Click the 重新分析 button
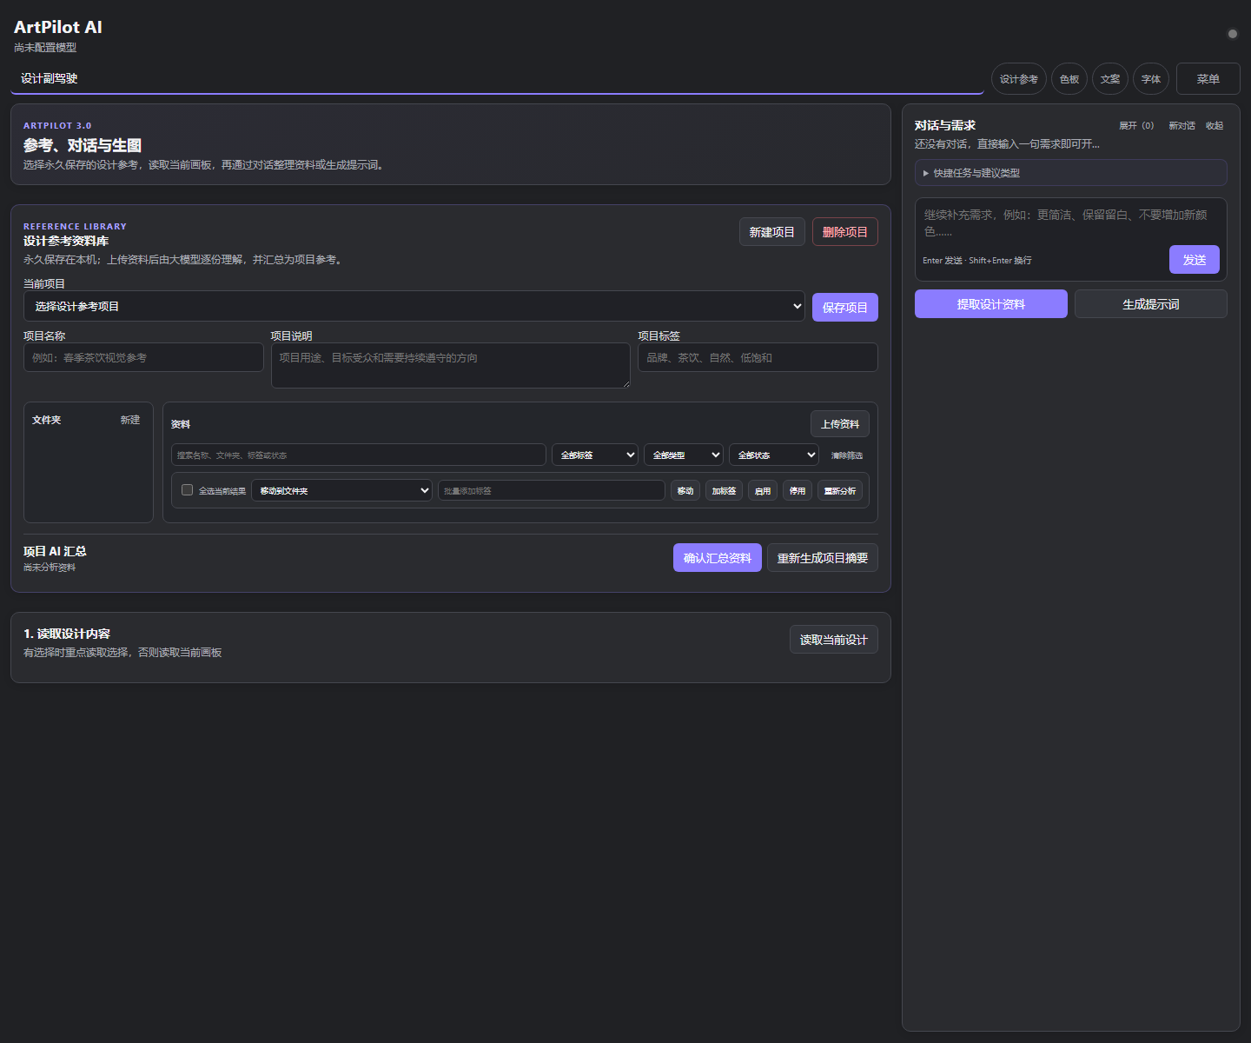 840,491
